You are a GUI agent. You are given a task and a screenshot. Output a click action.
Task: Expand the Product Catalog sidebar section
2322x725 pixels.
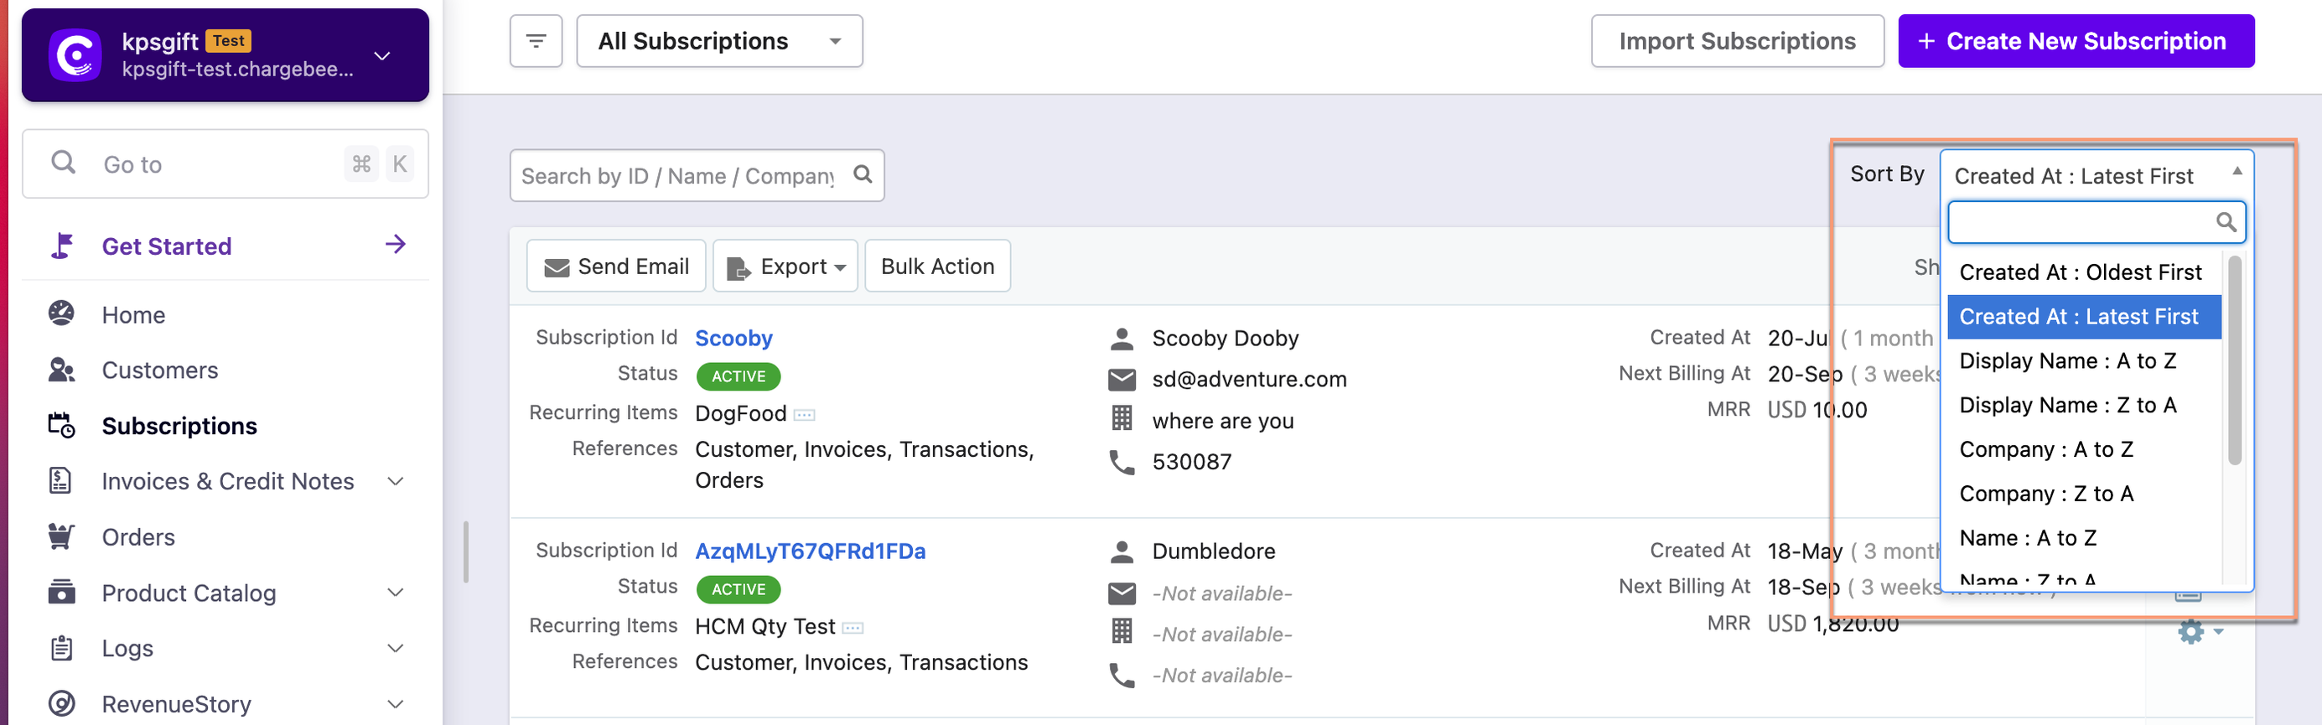[x=395, y=593]
